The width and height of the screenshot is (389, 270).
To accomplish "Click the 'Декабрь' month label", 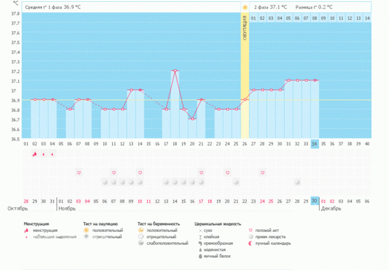I will 331,209.
